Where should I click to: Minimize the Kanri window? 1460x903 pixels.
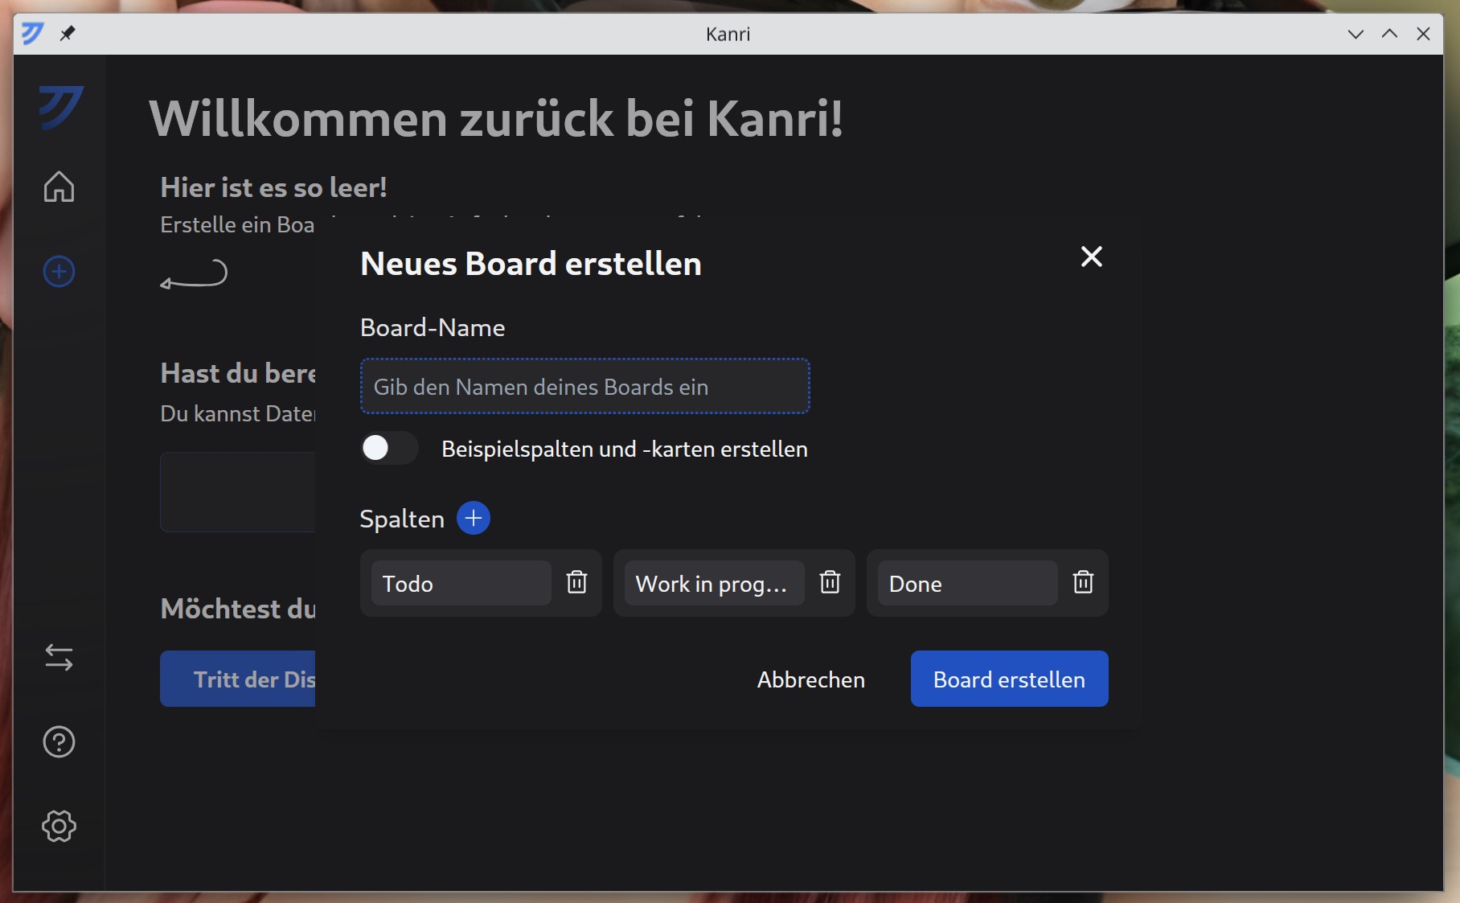1355,34
